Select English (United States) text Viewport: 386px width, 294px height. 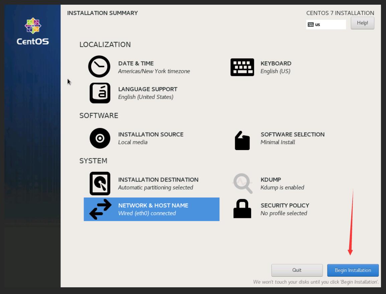point(146,97)
